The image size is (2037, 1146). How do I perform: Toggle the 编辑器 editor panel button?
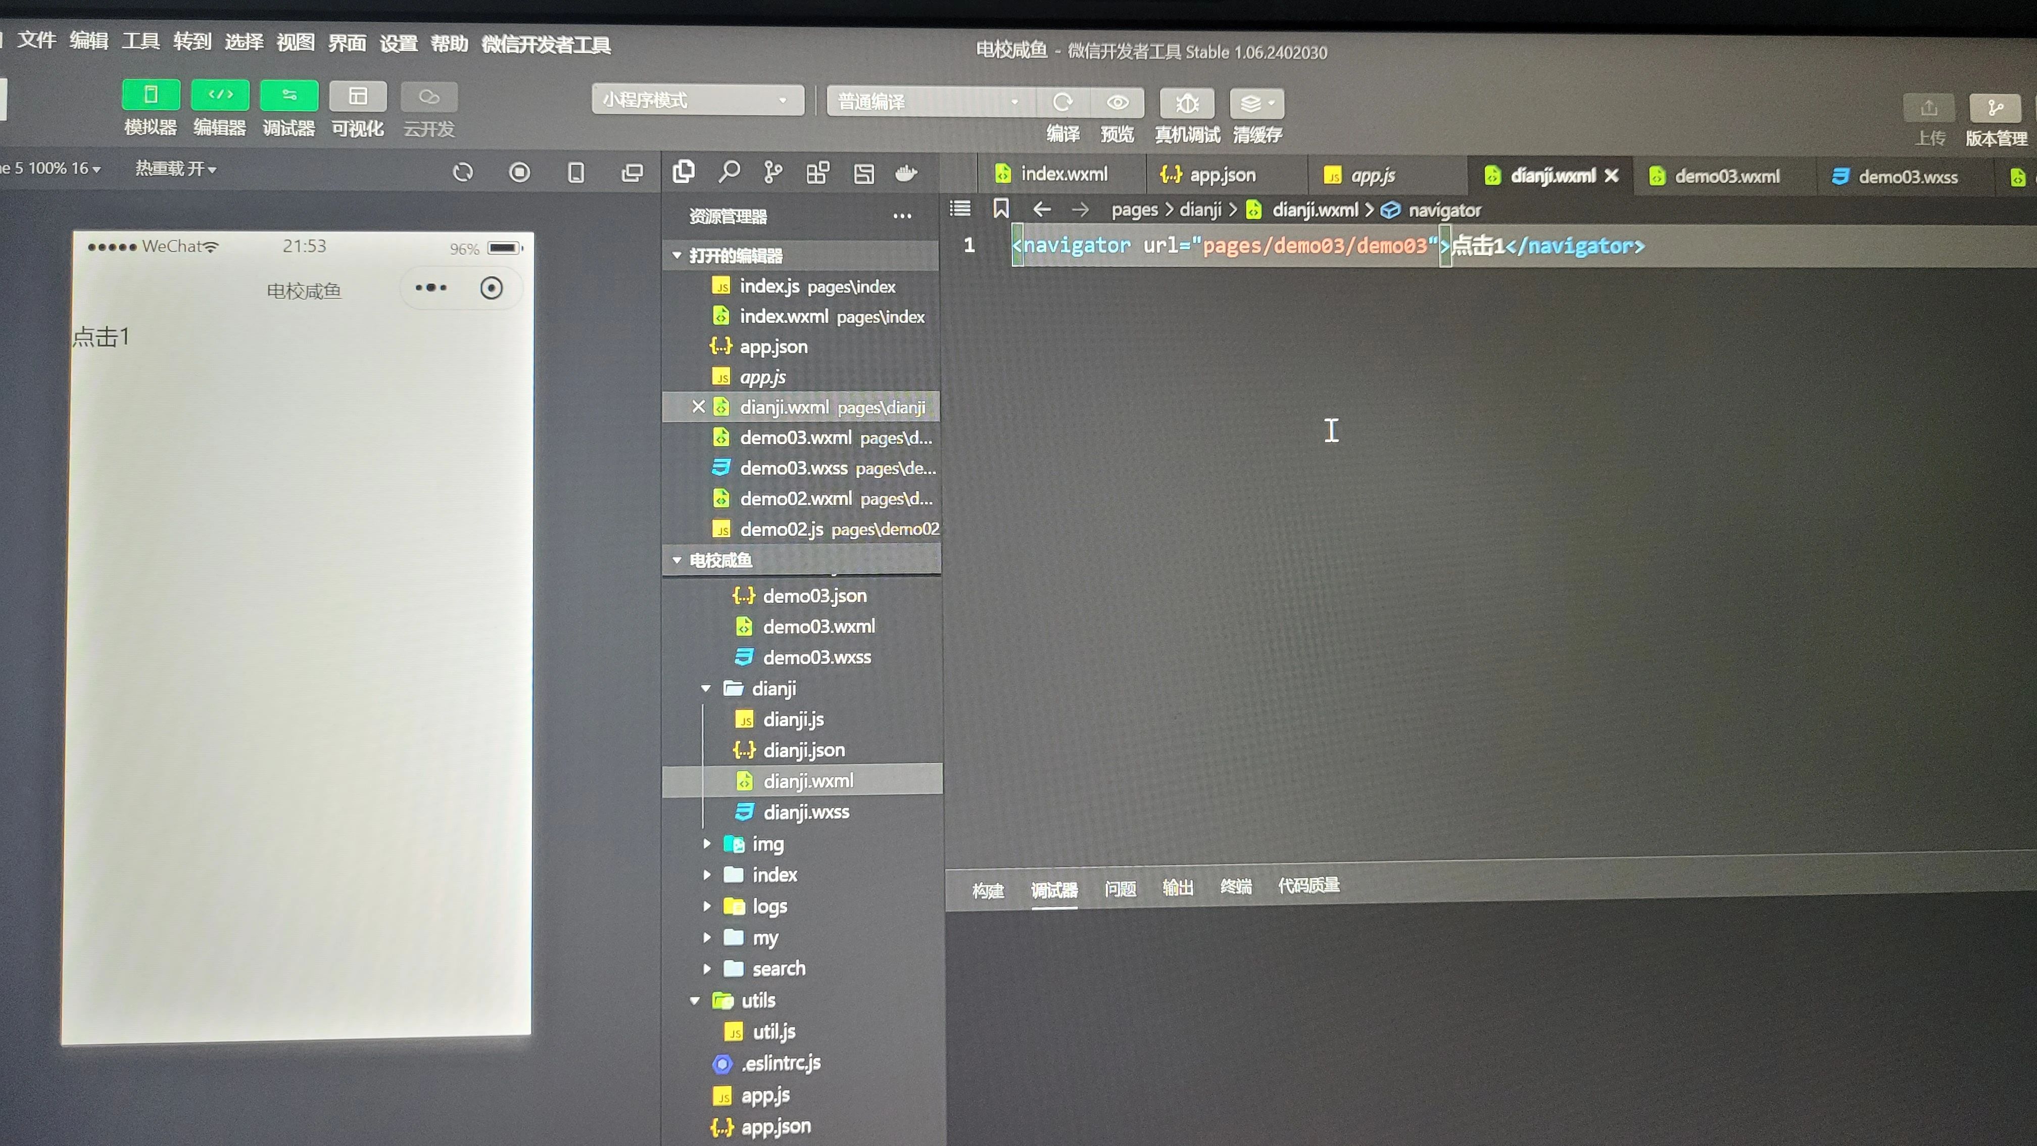(x=220, y=96)
